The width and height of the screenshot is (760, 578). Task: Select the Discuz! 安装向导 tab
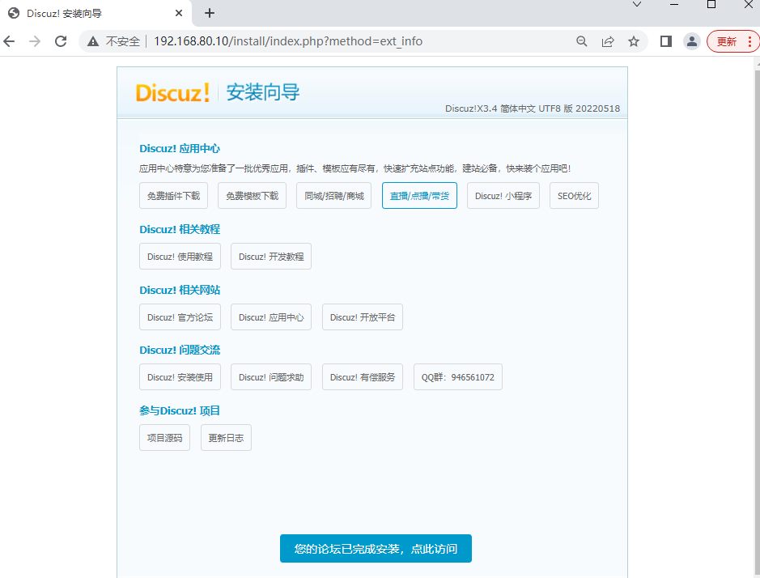[96, 13]
